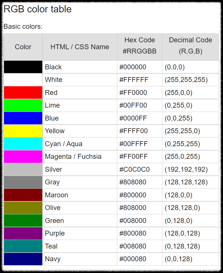Pick the blue color swatch
Viewport: 223px width, 273px height.
click(x=23, y=118)
